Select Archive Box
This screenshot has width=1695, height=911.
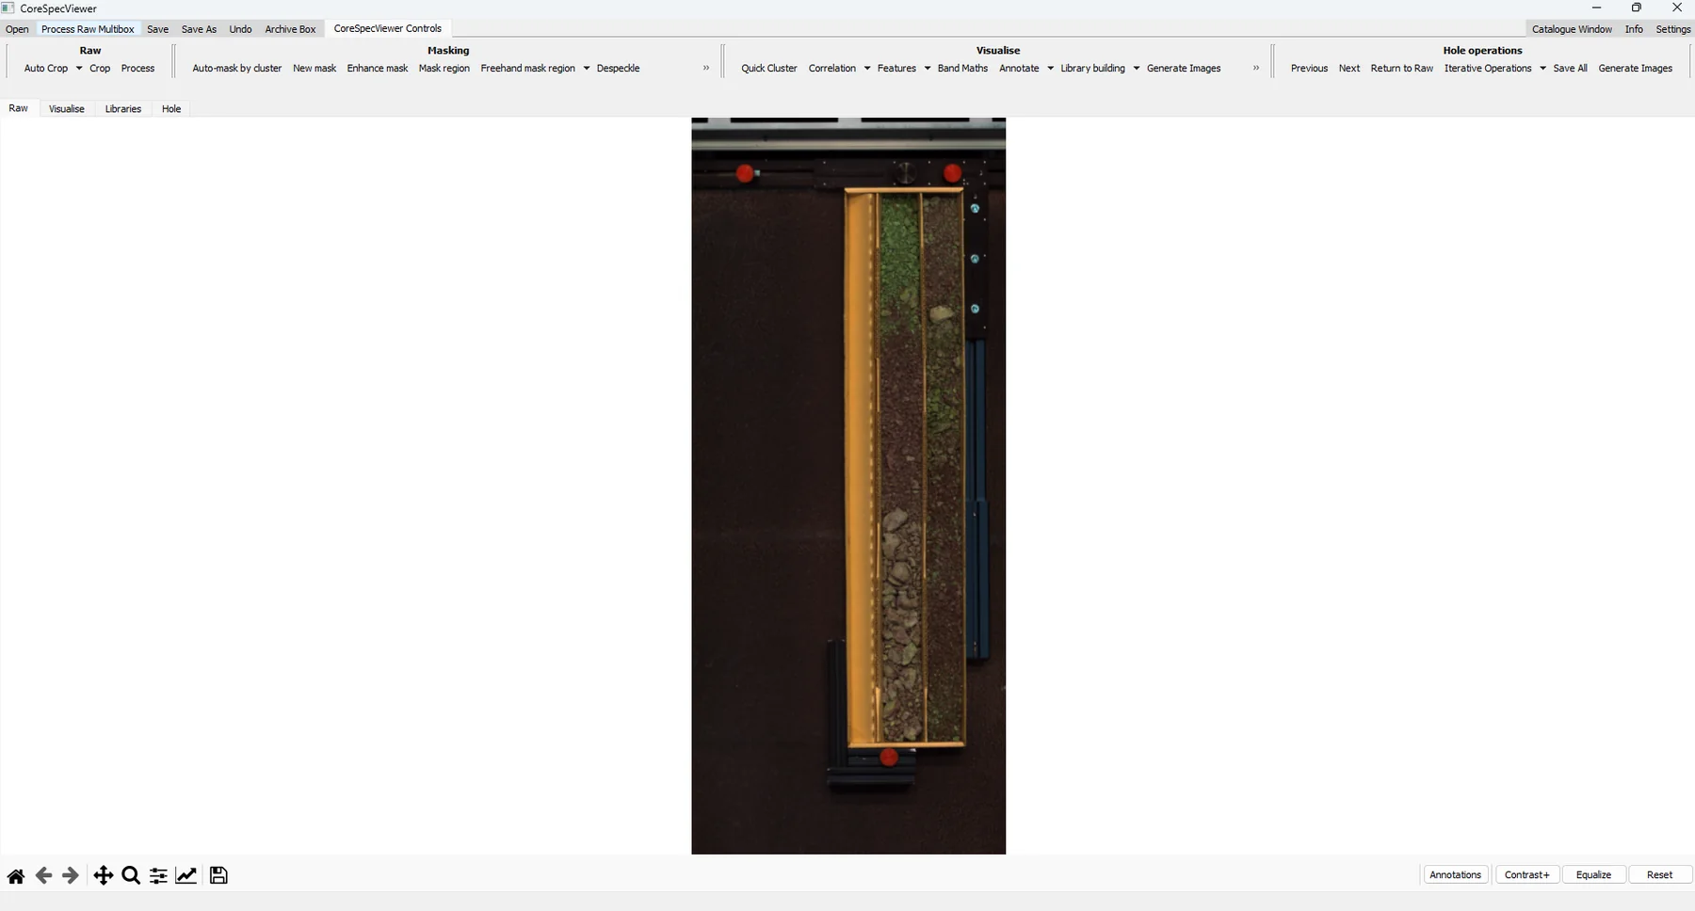pos(290,29)
